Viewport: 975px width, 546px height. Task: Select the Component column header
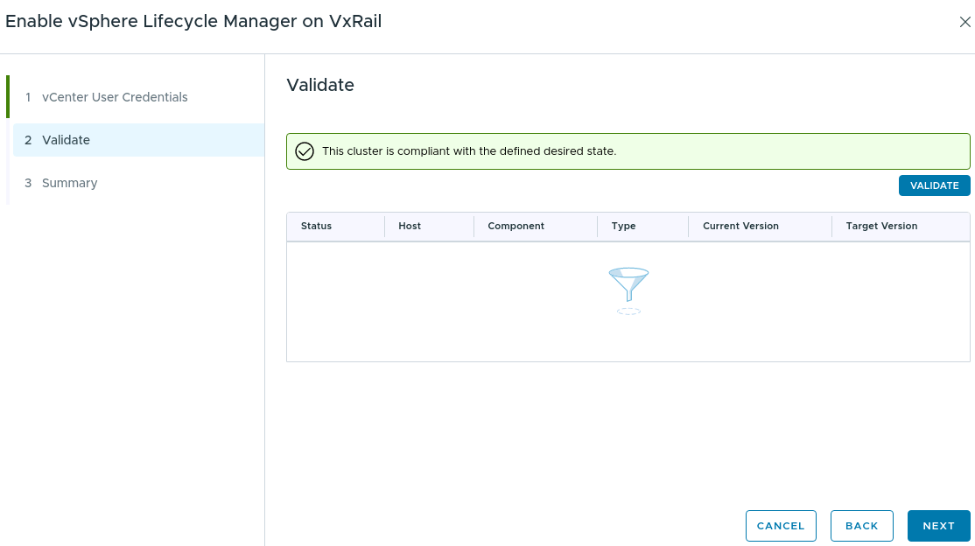click(x=516, y=226)
